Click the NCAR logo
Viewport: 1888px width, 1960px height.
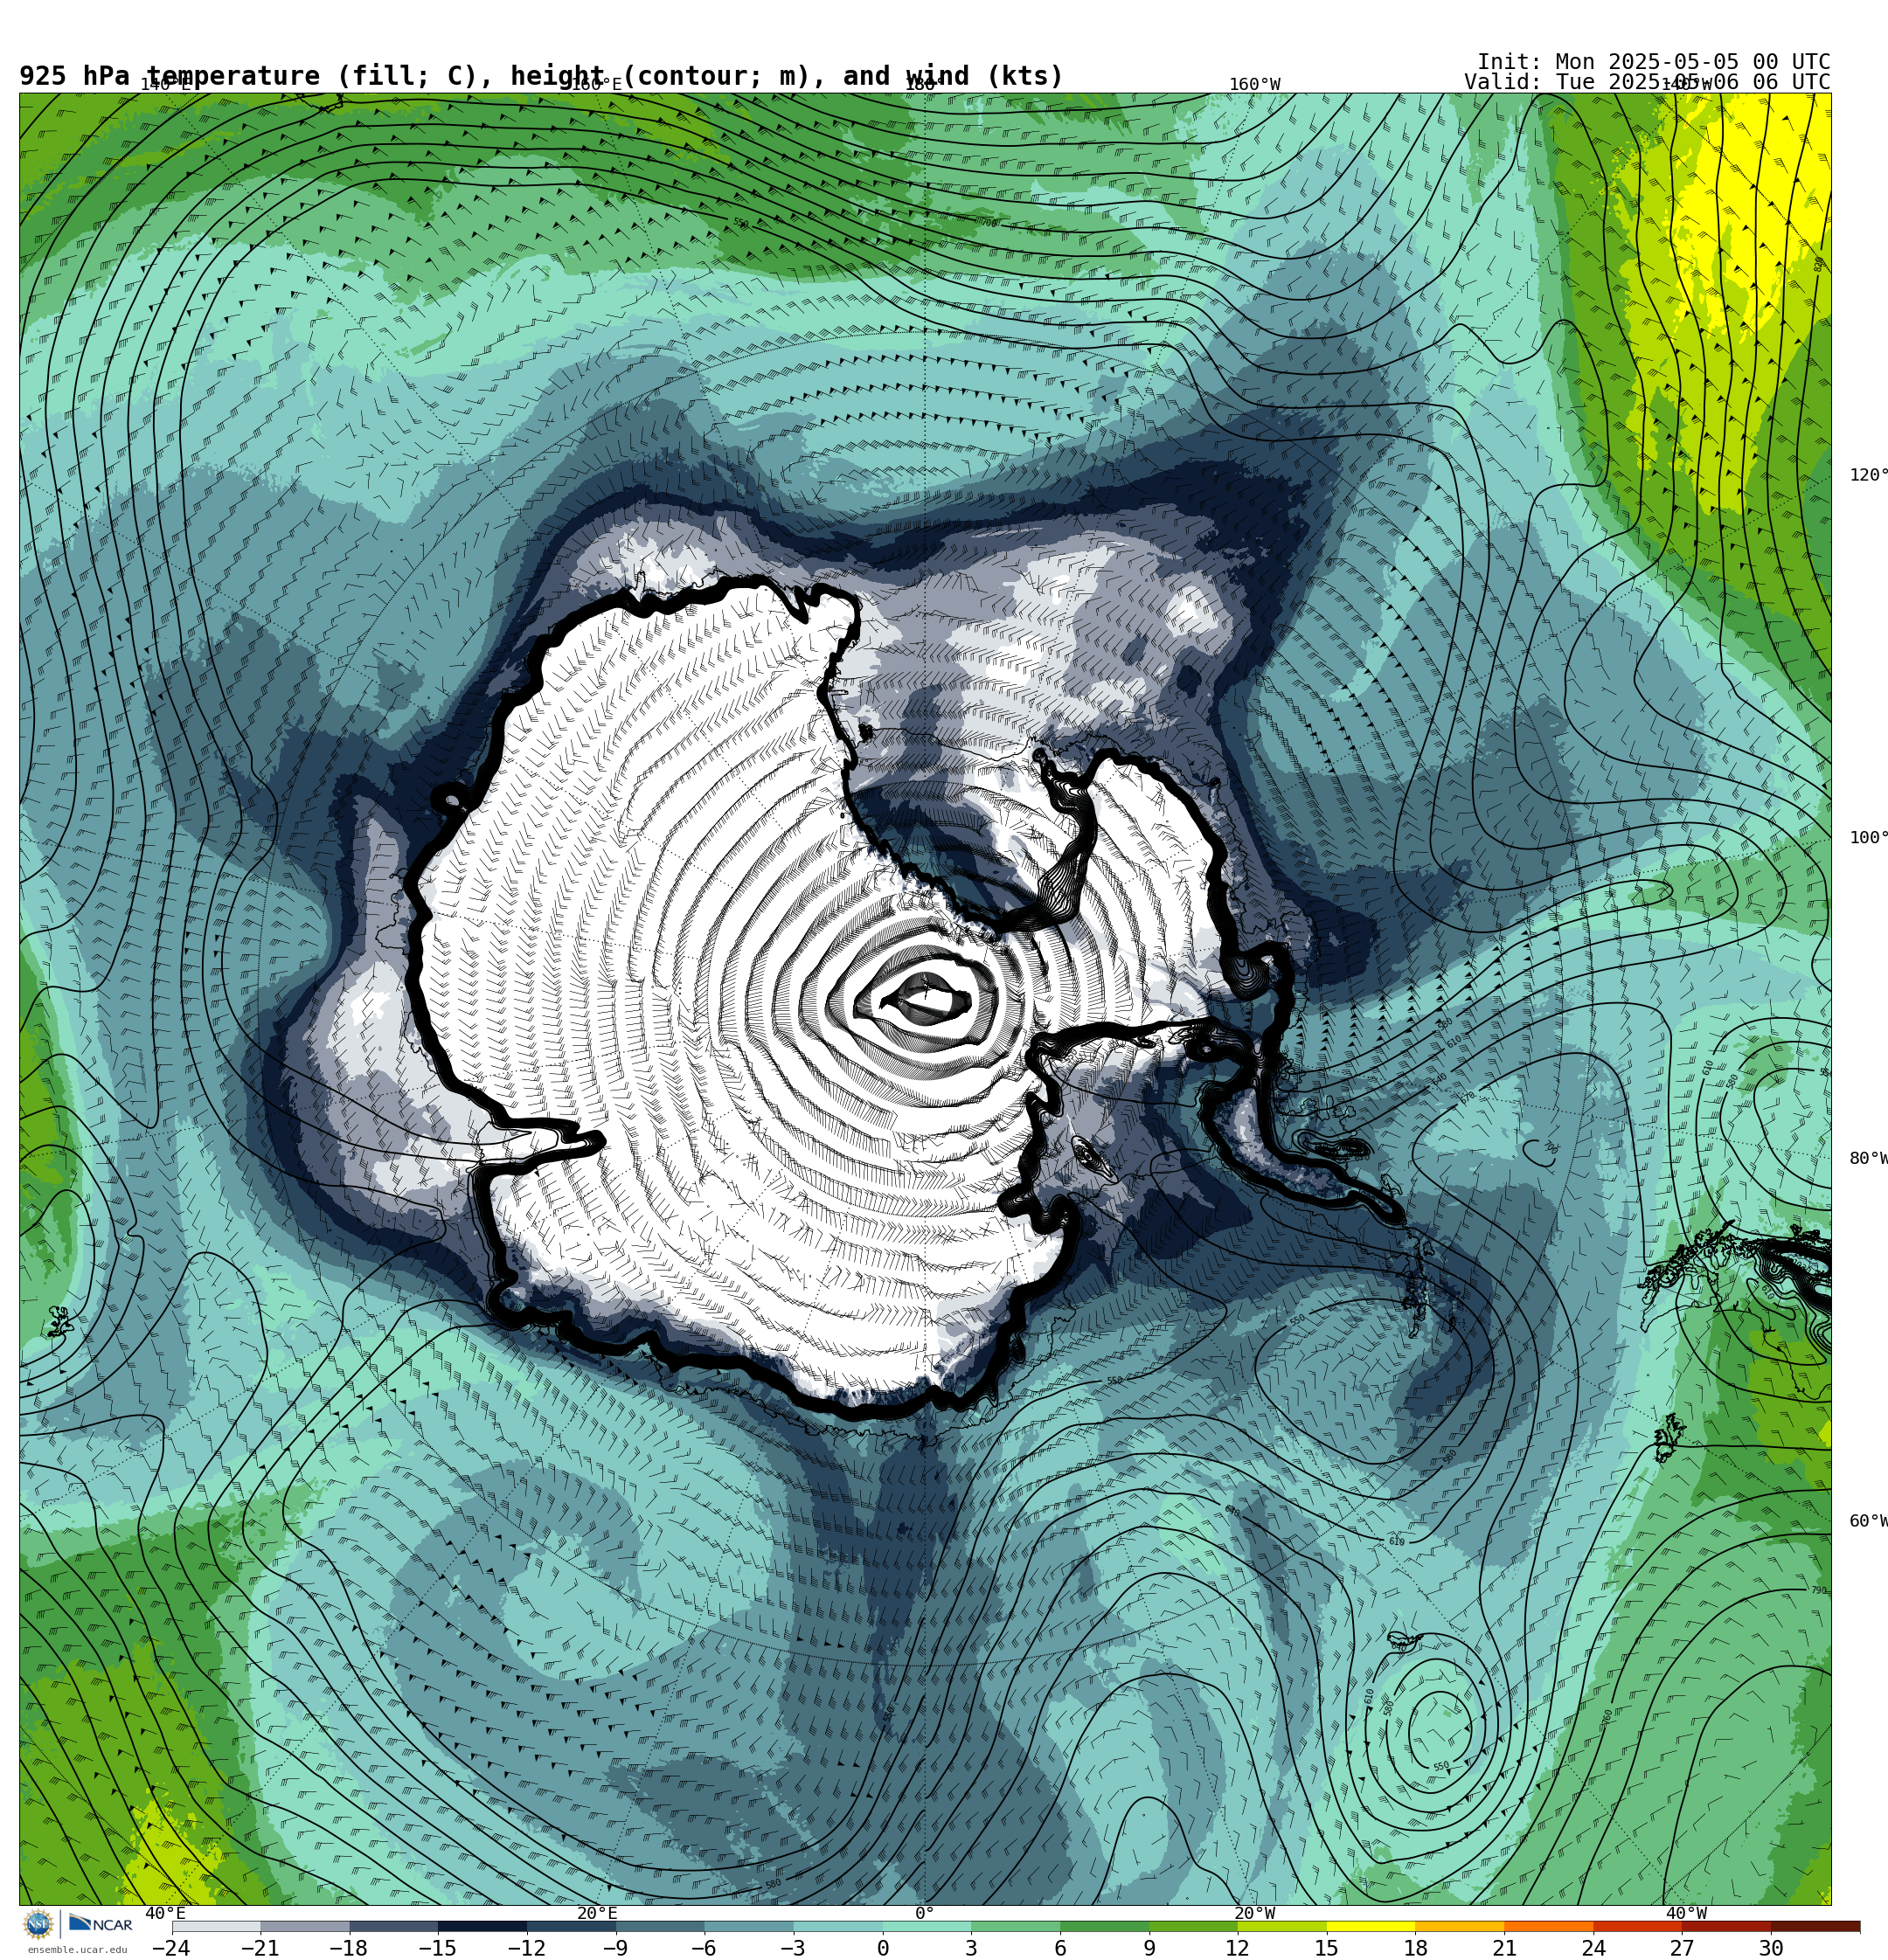click(100, 1924)
